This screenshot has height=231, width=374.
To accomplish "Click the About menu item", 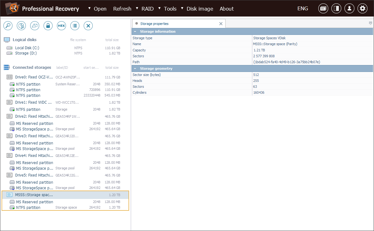I will [227, 9].
